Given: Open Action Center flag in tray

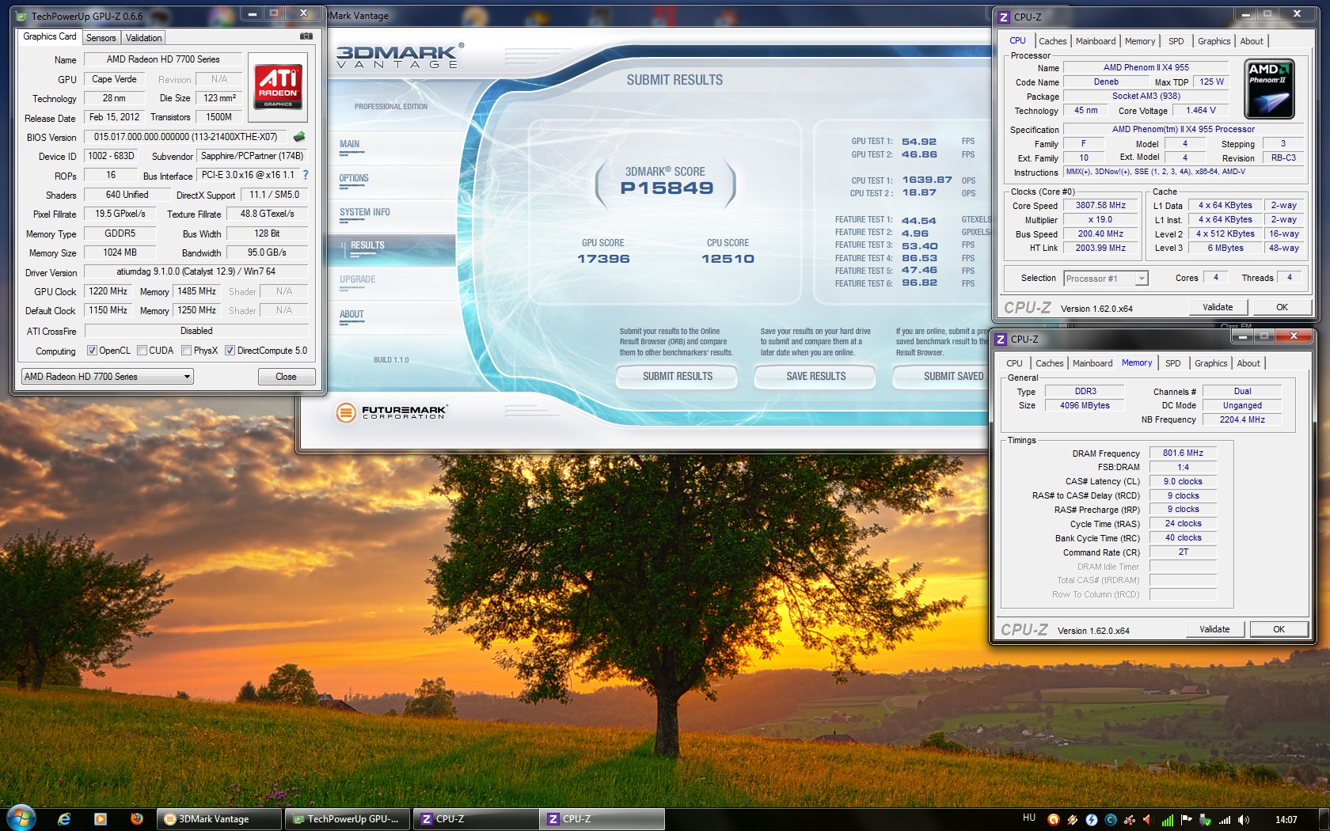Looking at the screenshot, I should coord(1186,820).
